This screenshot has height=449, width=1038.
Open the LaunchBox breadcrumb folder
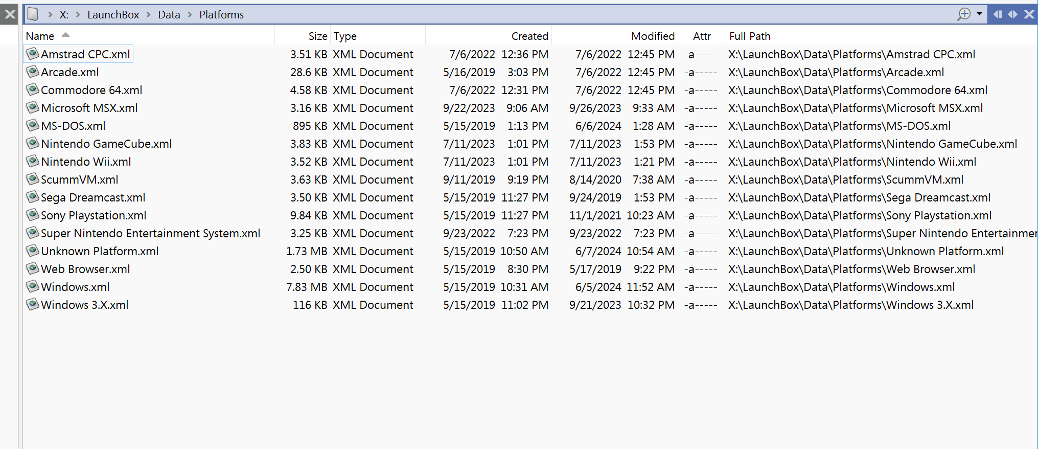point(113,15)
